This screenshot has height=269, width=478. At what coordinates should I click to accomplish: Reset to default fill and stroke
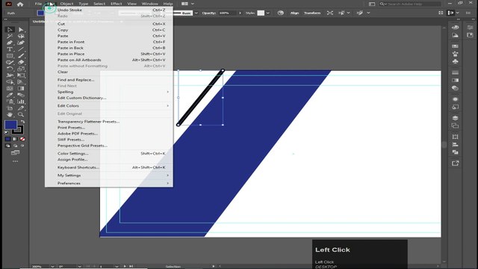tap(7, 133)
